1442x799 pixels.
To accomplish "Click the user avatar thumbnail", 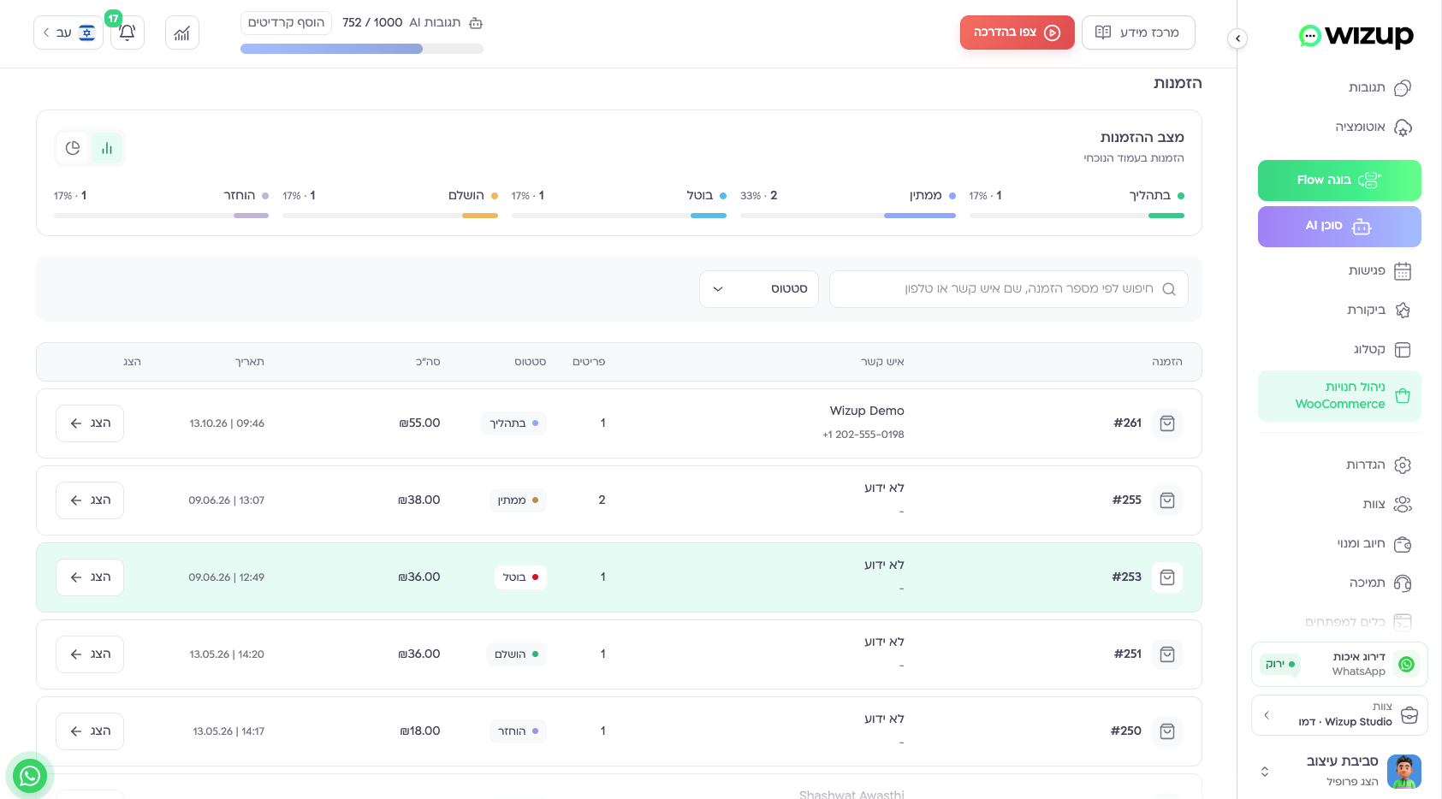I will (x=1404, y=772).
